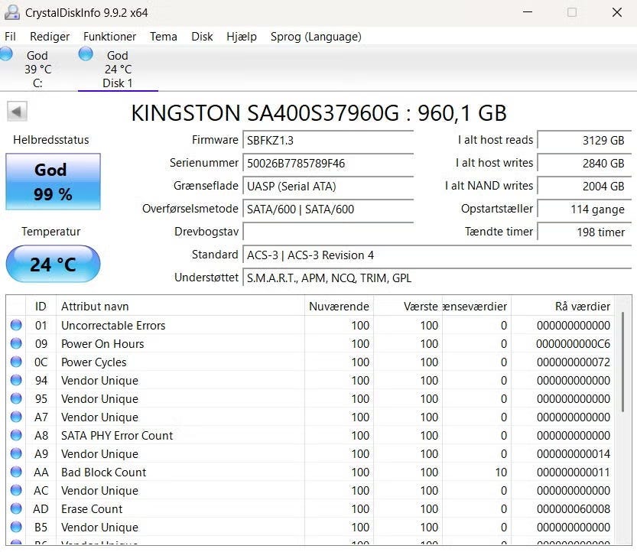Click the NAND writes value 2004 GB

(584, 186)
